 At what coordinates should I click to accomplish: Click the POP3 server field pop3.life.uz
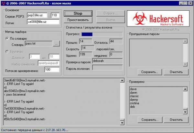[37, 15]
